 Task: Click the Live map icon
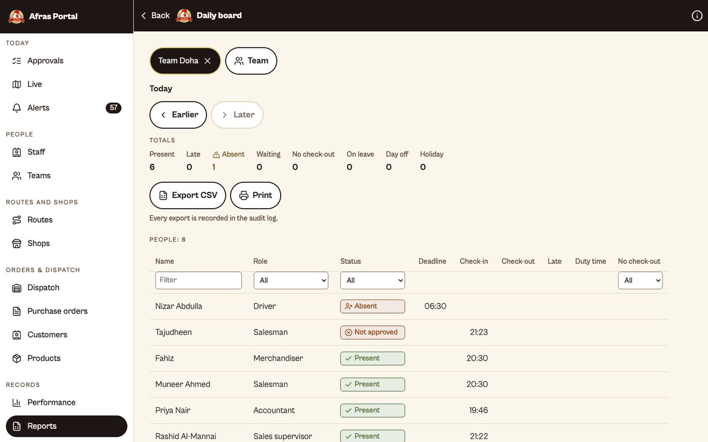17,84
